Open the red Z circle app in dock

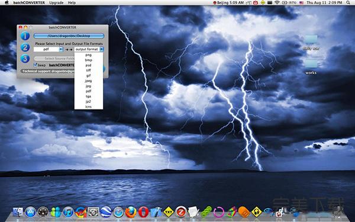coord(181,213)
